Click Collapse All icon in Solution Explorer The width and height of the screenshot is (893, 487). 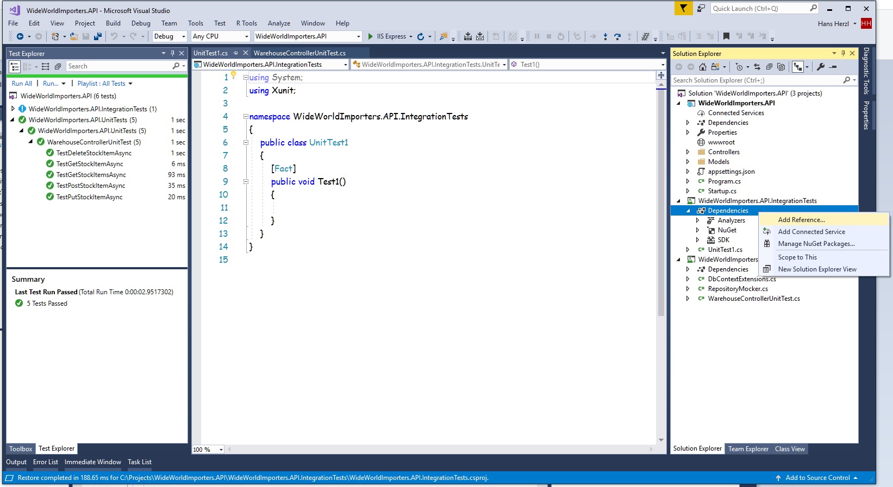tap(769, 67)
